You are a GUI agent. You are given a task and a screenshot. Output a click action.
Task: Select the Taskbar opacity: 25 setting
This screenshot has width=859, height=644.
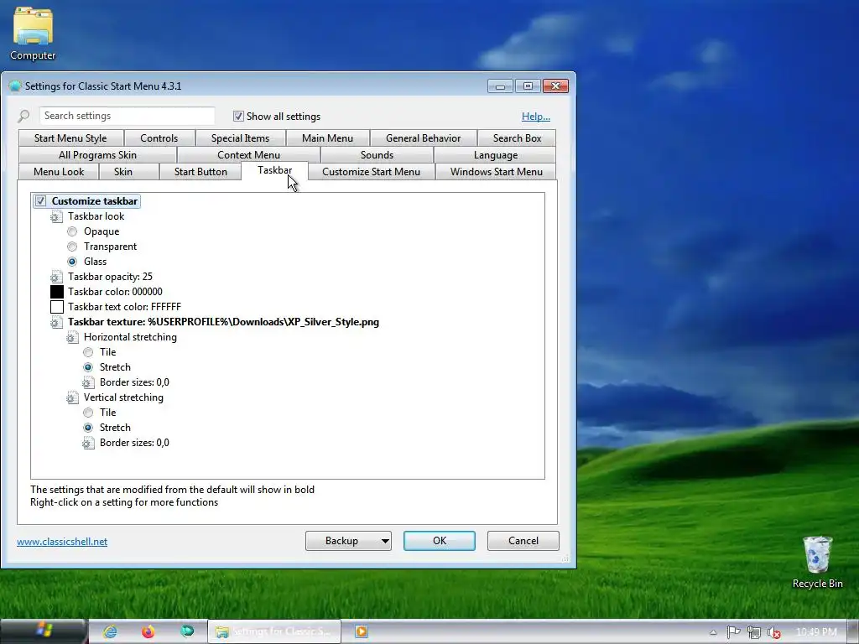[110, 277]
